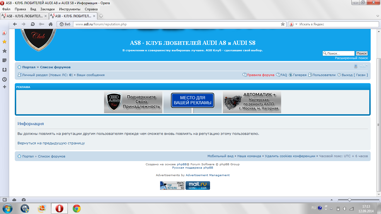Toggle Opera Turbo speedometer icon in status bar
This screenshot has height=214, width=381.
23,200
